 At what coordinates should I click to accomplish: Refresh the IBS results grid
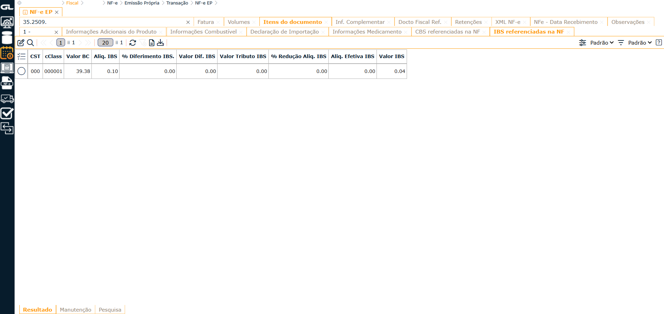[133, 43]
